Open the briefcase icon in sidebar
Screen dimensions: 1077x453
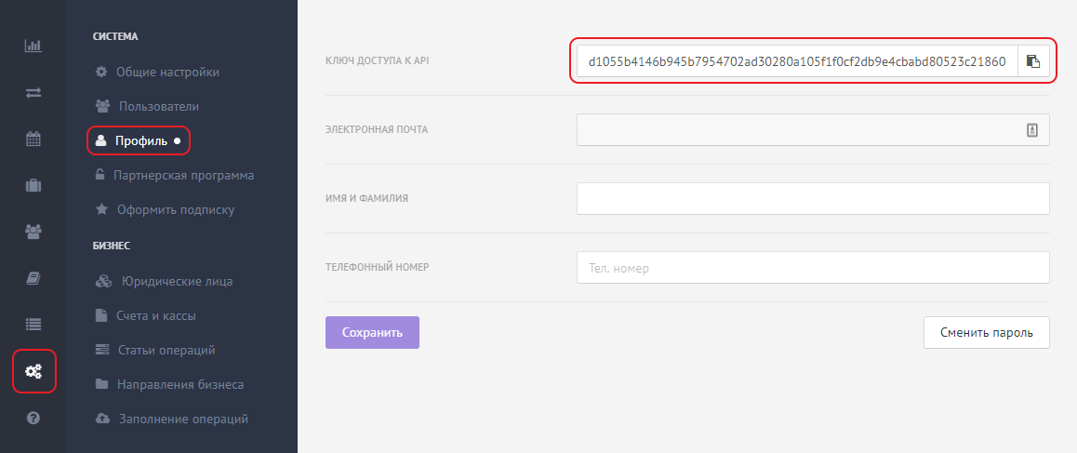click(33, 186)
